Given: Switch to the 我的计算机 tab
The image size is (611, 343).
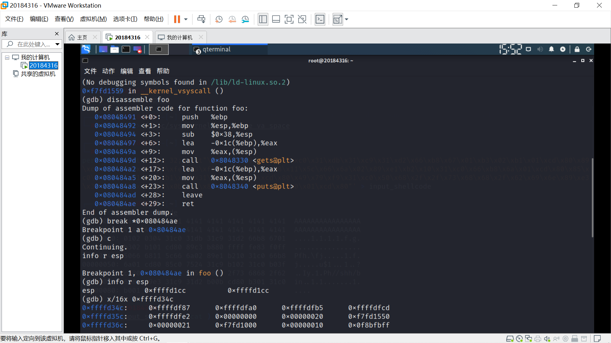Looking at the screenshot, I should click(x=179, y=37).
